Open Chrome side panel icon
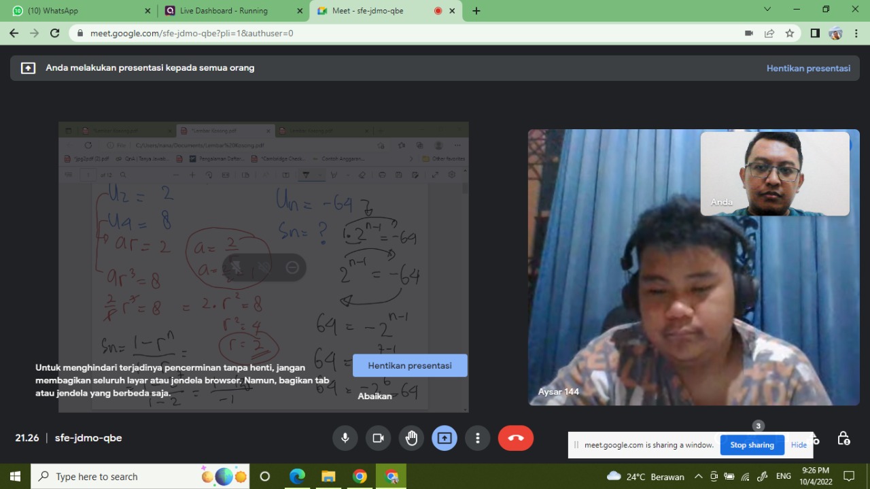 (815, 33)
